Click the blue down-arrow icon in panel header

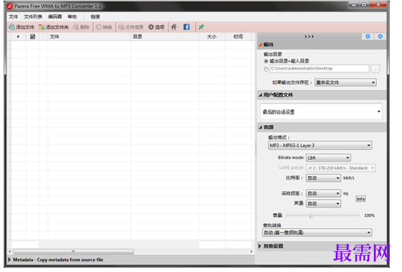[368, 36]
